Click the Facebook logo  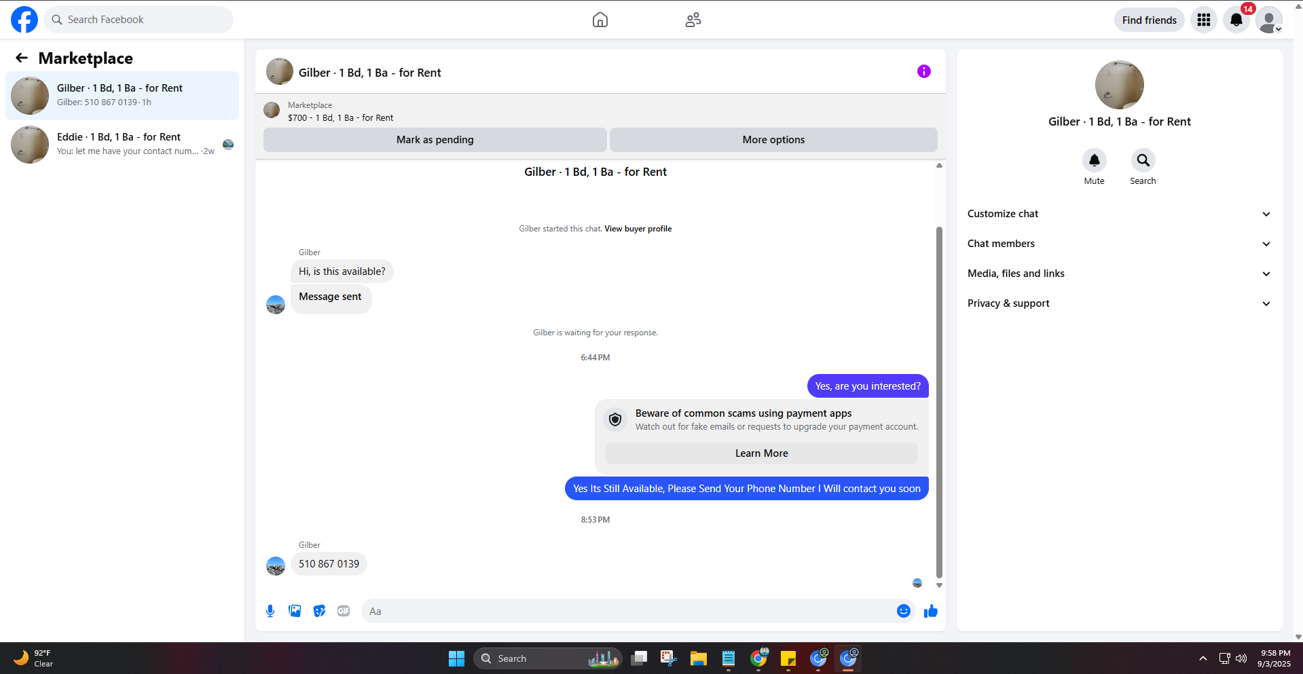pyautogui.click(x=24, y=20)
